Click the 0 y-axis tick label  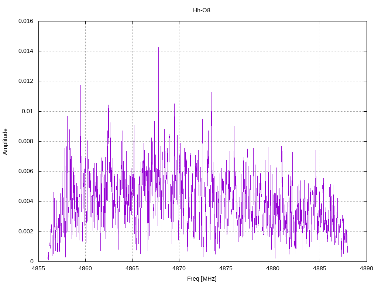coord(32,261)
